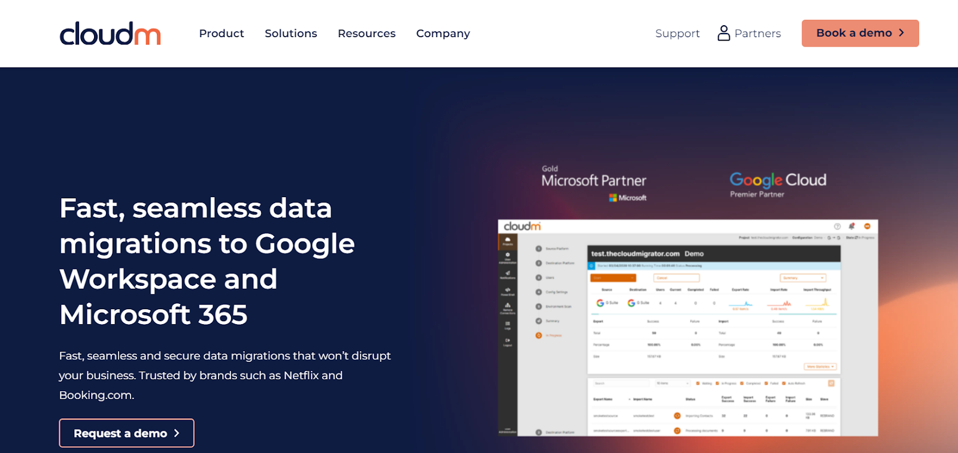
Task: Go to the Support page
Action: tap(677, 34)
